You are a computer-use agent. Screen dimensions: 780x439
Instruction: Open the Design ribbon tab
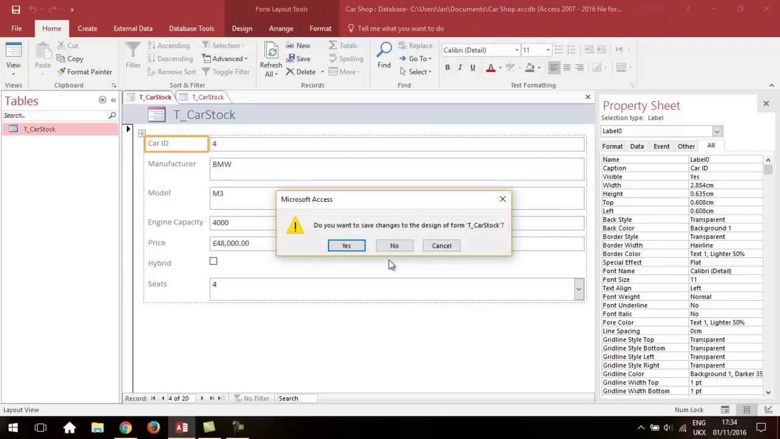pos(242,28)
